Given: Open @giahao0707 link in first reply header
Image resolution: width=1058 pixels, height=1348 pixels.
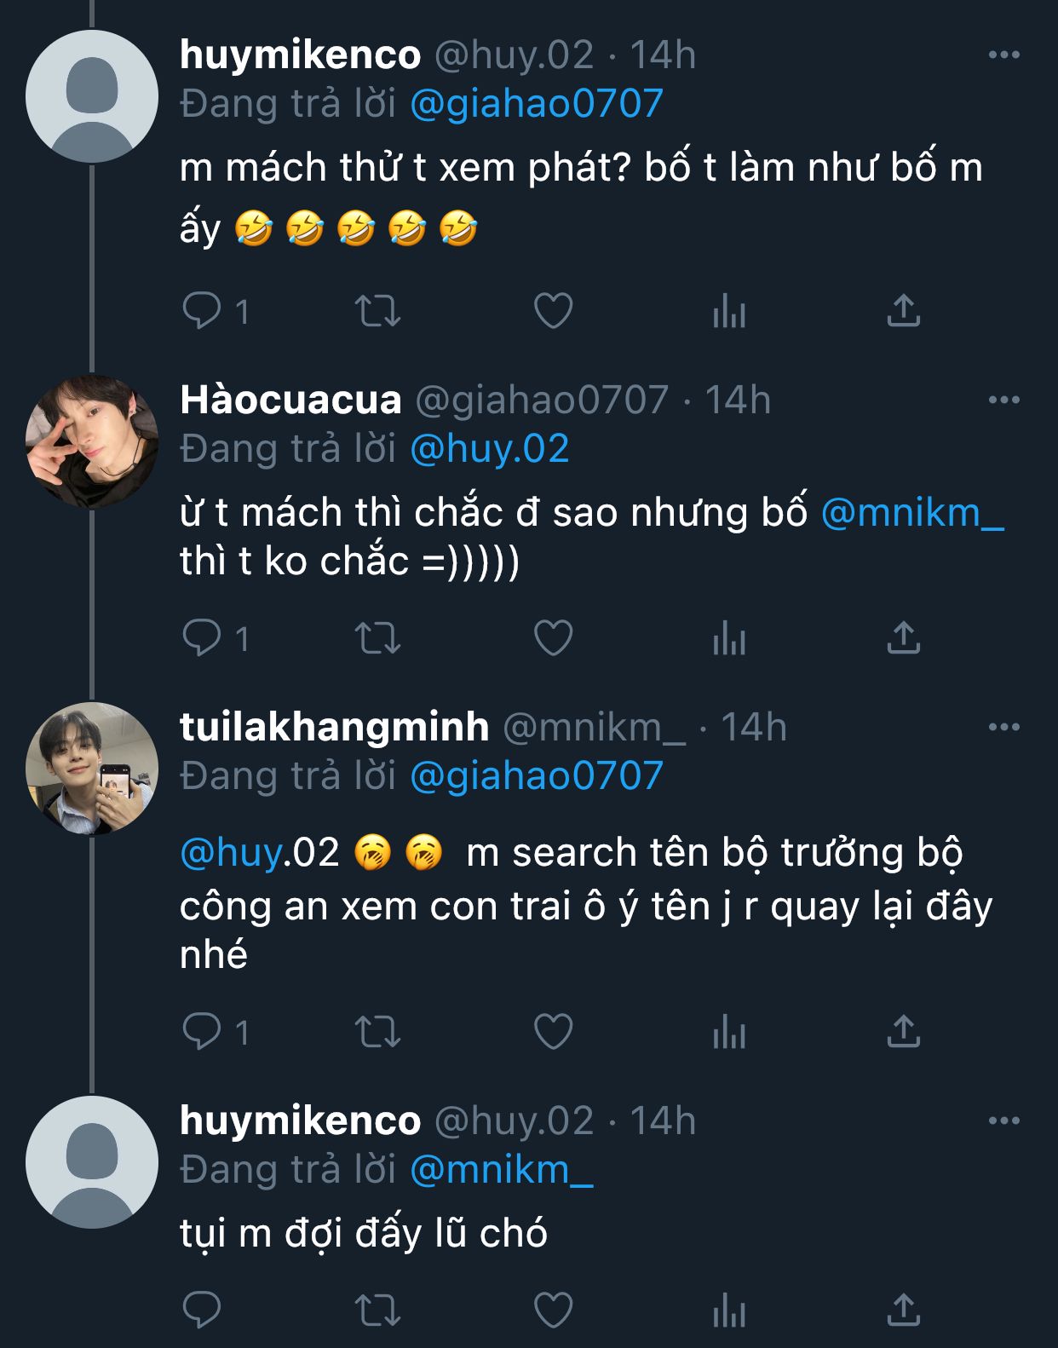Looking at the screenshot, I should (x=536, y=104).
